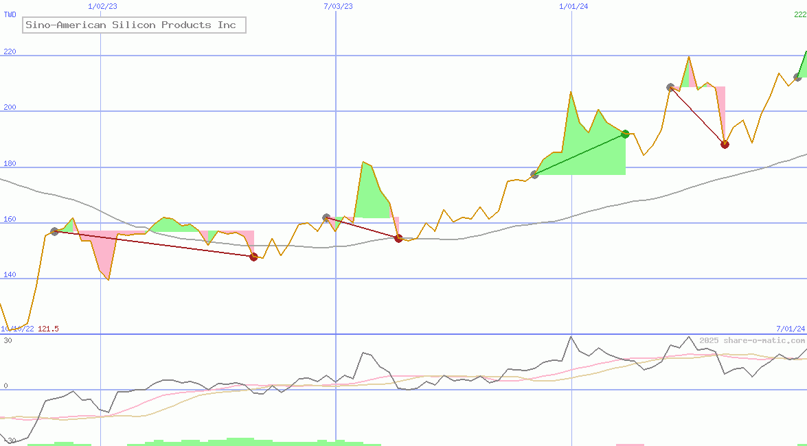
Task: Click the first gray entry dot near 157
Action: [x=54, y=231]
